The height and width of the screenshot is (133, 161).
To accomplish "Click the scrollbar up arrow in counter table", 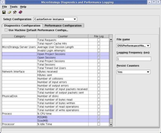I will tap(111, 40).
